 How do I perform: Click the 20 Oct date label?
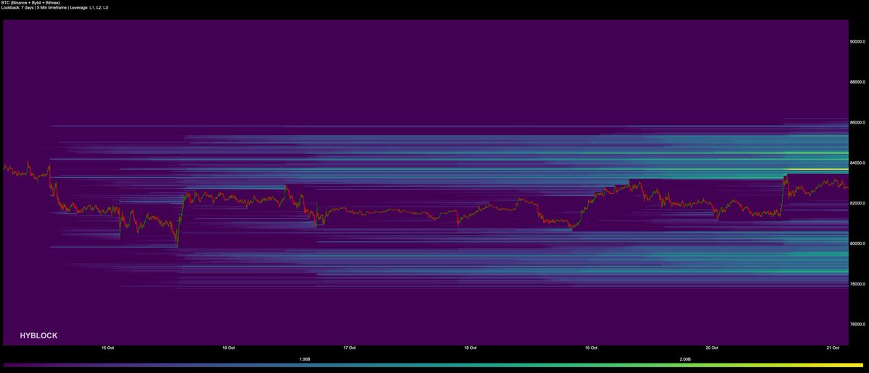[712, 348]
